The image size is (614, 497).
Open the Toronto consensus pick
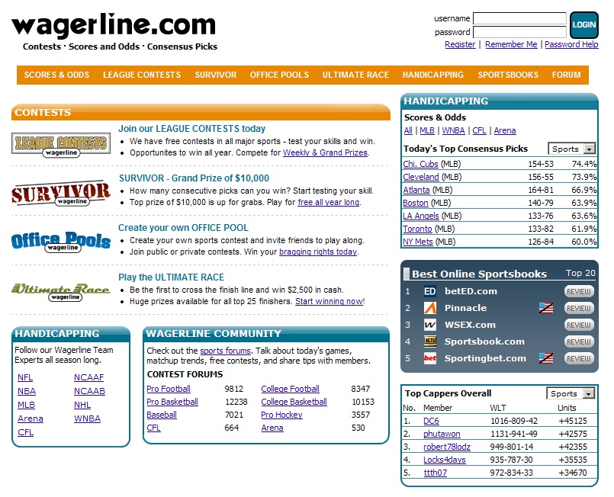coord(417,229)
